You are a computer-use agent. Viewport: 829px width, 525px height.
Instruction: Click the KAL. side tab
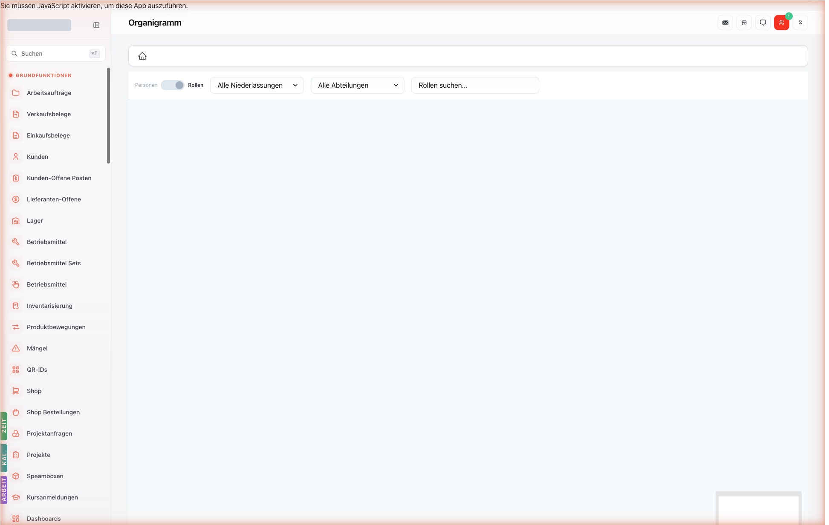[4, 458]
